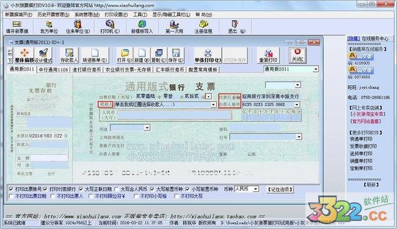Click the 注册信息 telephone icon
This screenshot has width=397, height=229.
(x=203, y=27)
